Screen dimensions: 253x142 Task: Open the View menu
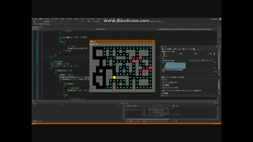[x=47, y=19]
